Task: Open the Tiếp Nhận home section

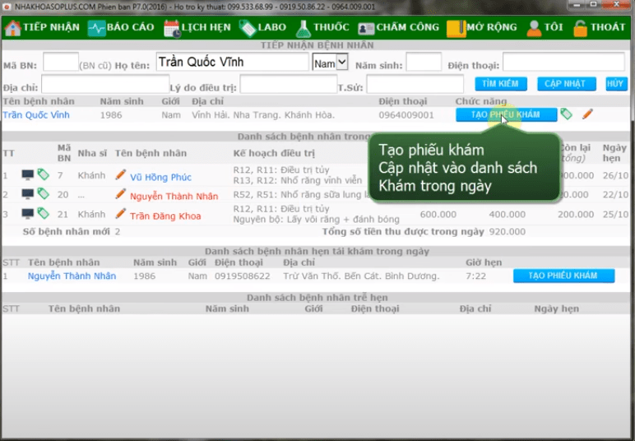Action: click(43, 27)
